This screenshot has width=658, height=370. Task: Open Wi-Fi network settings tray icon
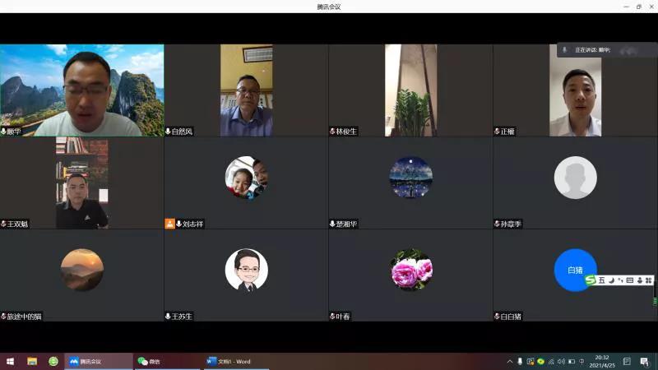(551, 361)
